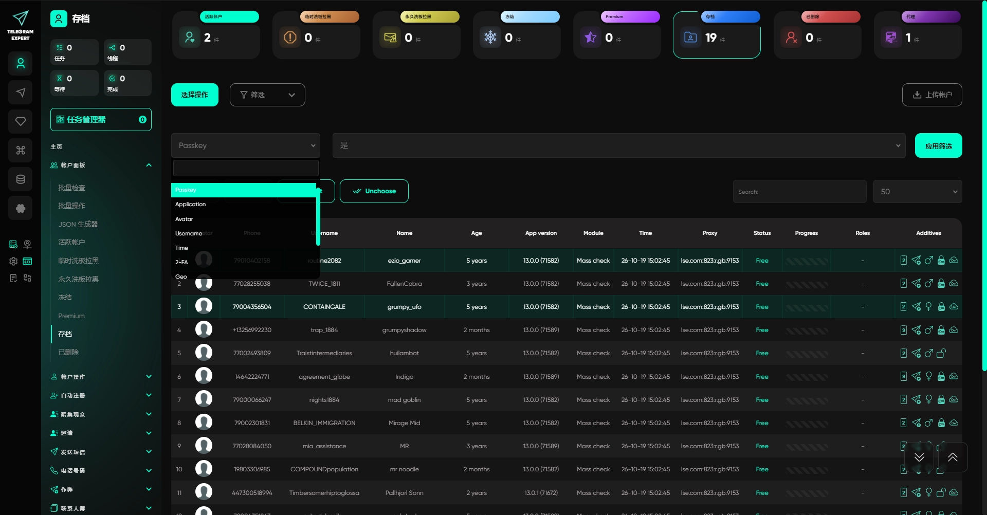
Task: Open the 50 rows-per-page dropdown
Action: (918, 192)
